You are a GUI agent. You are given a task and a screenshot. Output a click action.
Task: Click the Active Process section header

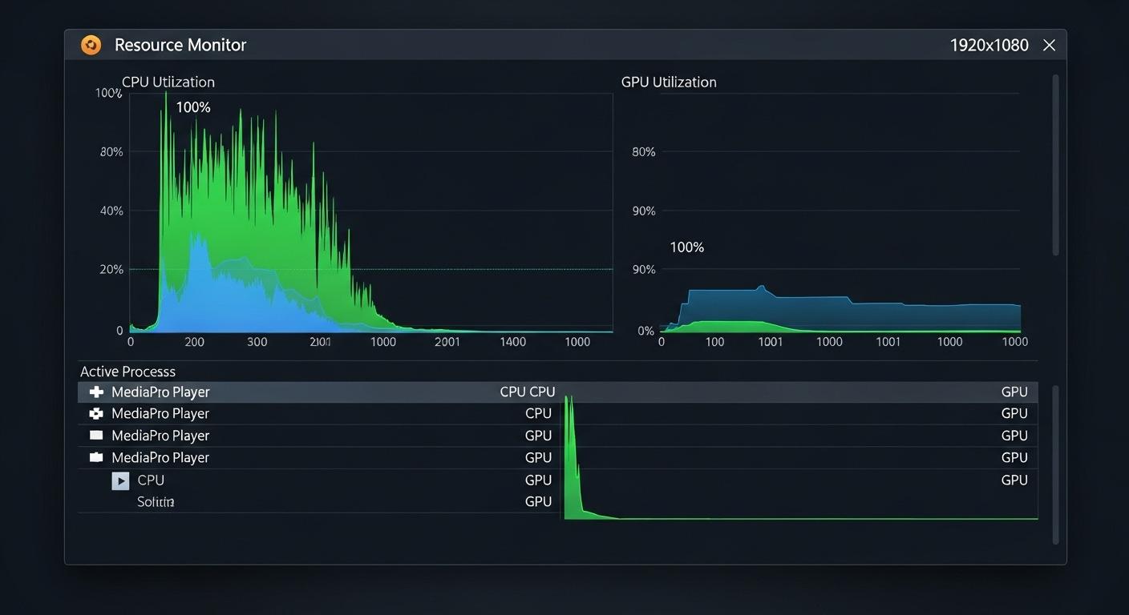point(127,372)
